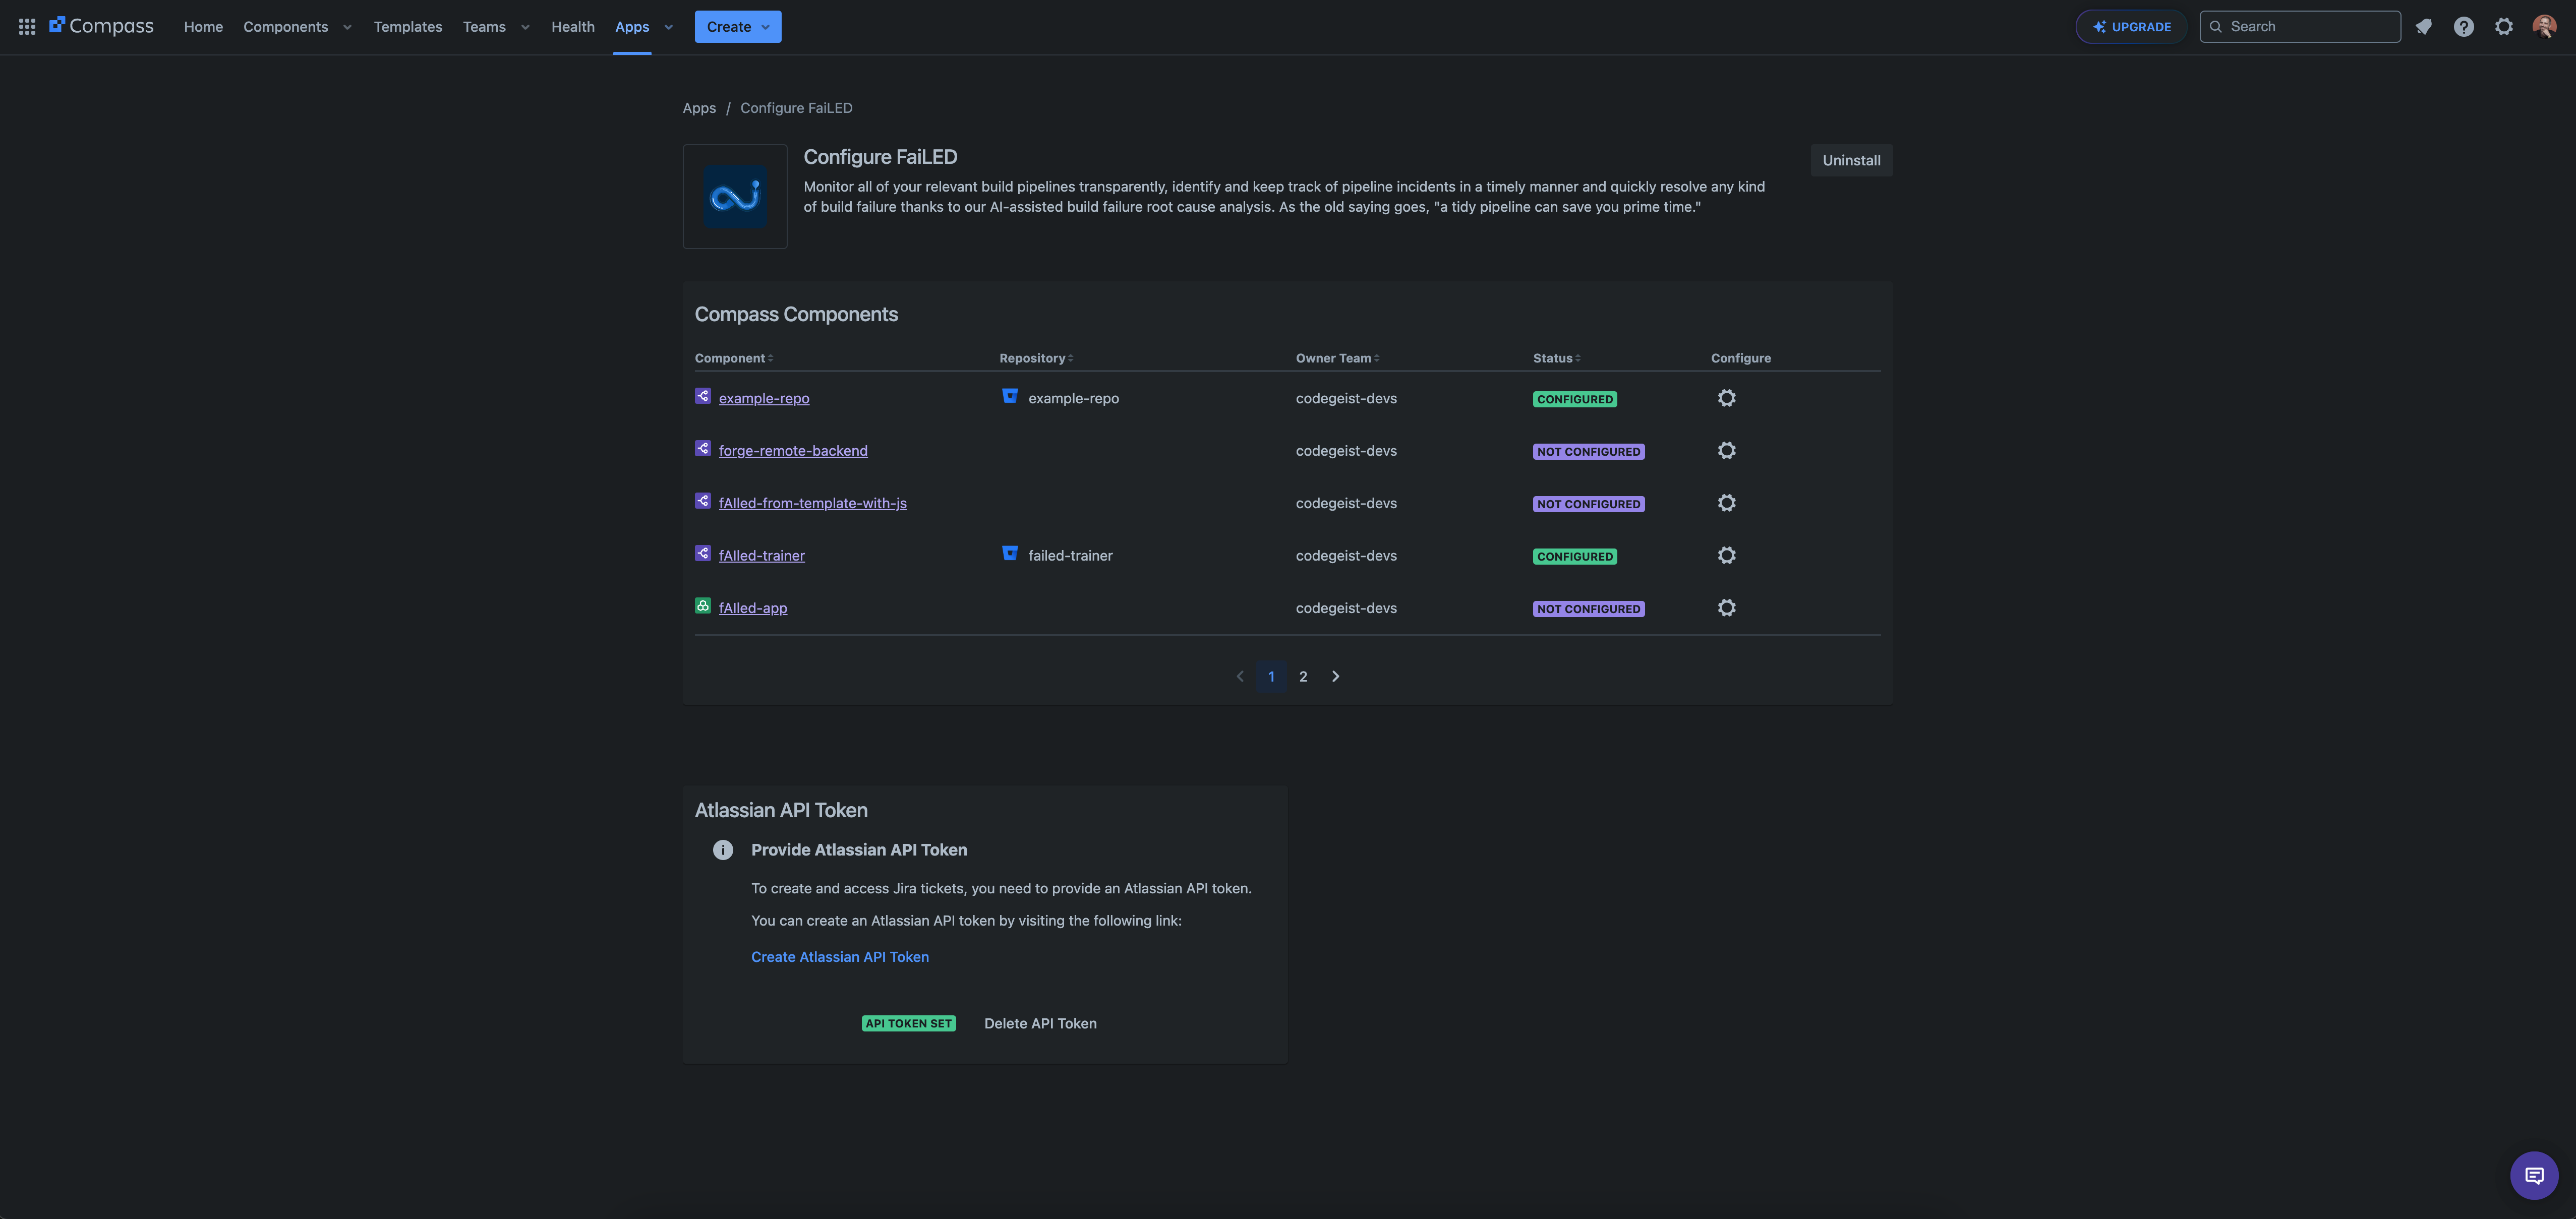Click configure gear for fAIled-app row
This screenshot has height=1219, width=2576.
point(1726,608)
